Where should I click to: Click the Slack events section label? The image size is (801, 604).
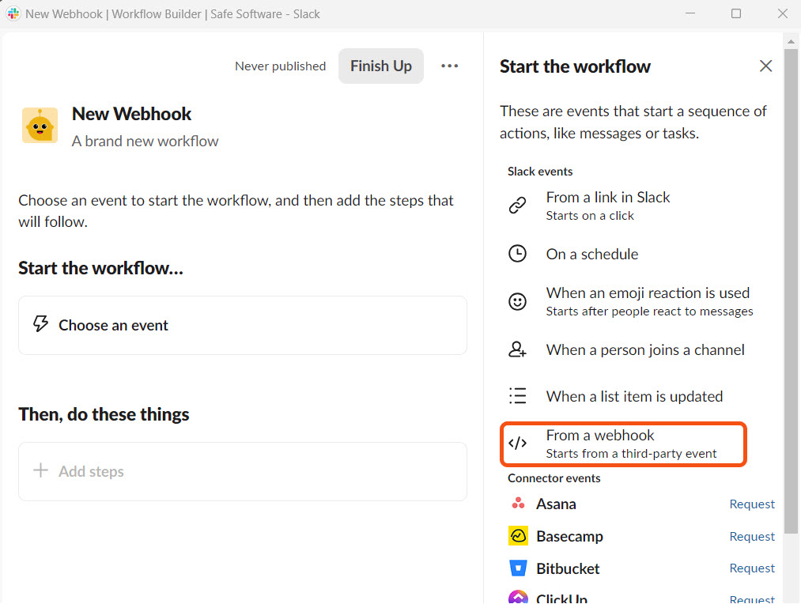[x=540, y=172]
